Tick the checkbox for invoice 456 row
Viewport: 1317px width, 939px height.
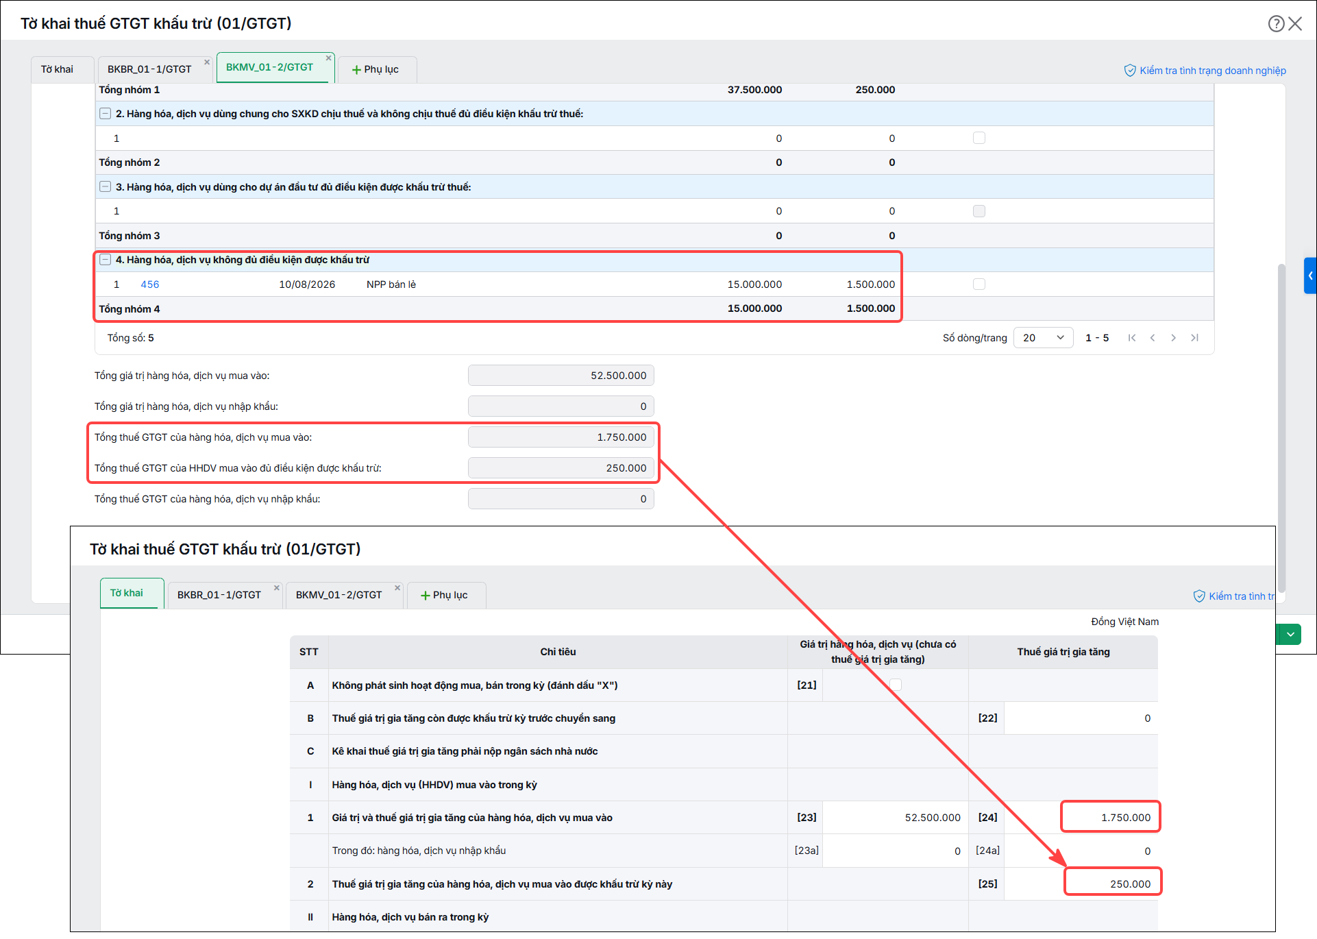pyautogui.click(x=979, y=284)
